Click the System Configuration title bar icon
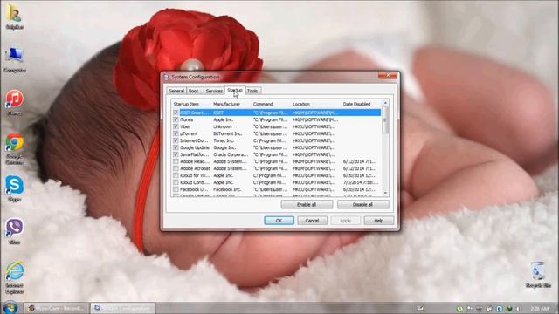This screenshot has height=314, width=559. pos(166,77)
